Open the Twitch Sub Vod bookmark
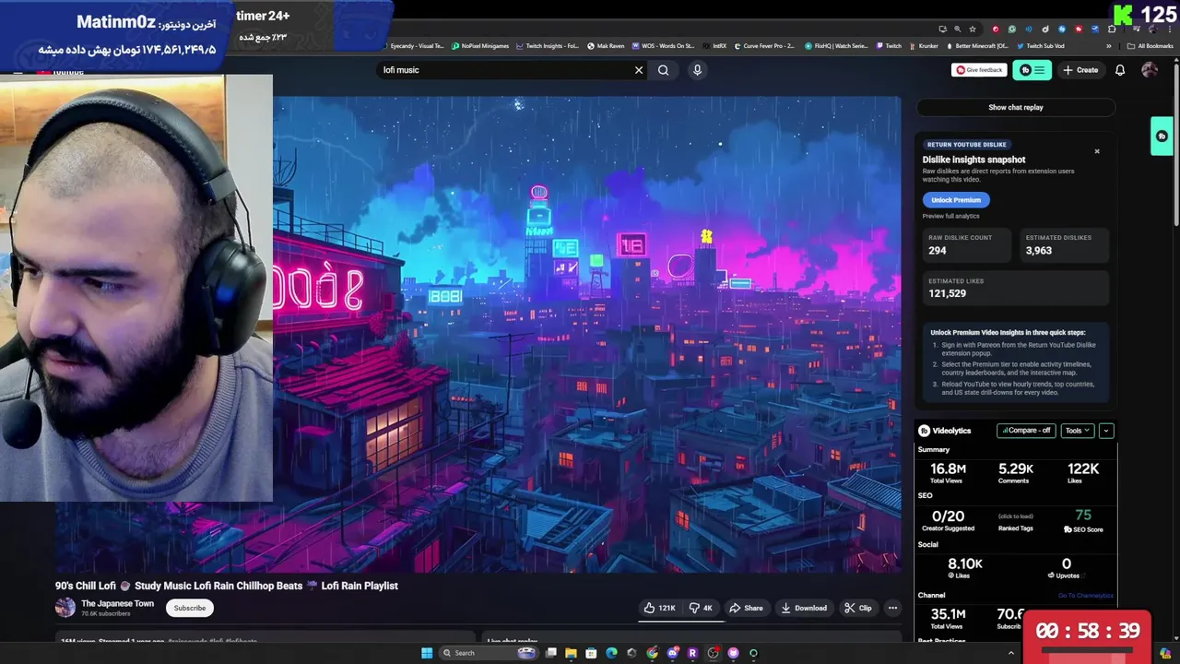Image resolution: width=1180 pixels, height=664 pixels. (1040, 46)
